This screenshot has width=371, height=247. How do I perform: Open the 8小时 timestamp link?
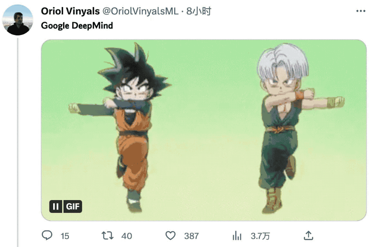click(199, 11)
